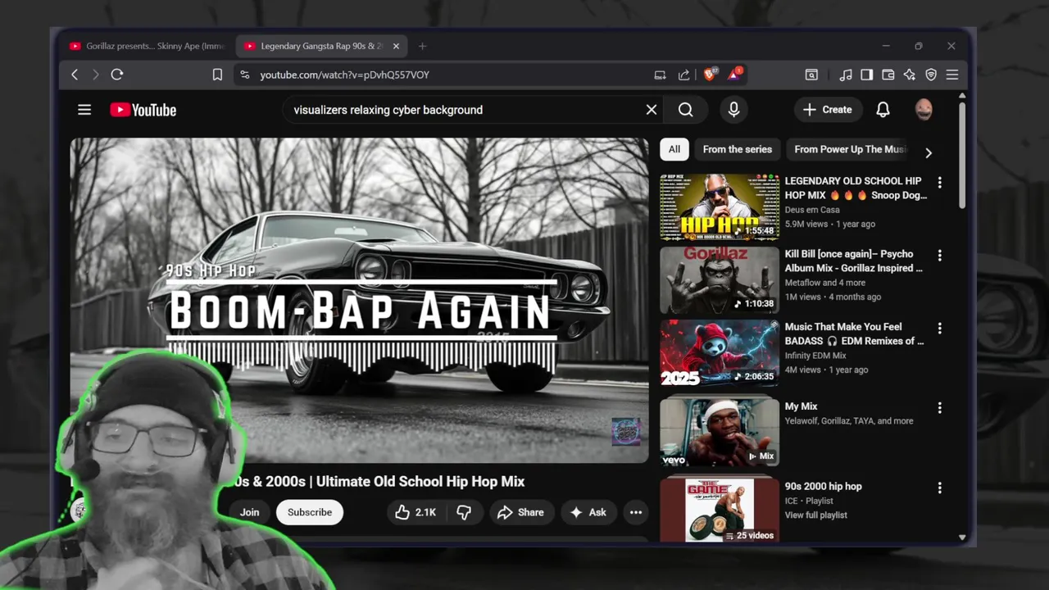This screenshot has height=590, width=1049.
Task: Click the browser address bar URL
Action: pos(344,75)
